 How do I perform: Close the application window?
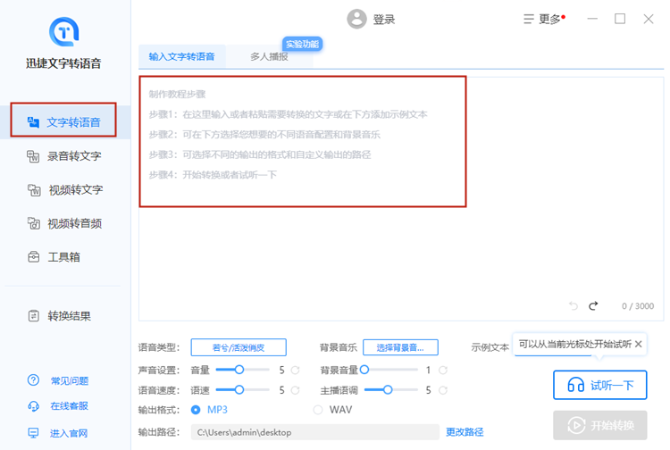pos(649,19)
